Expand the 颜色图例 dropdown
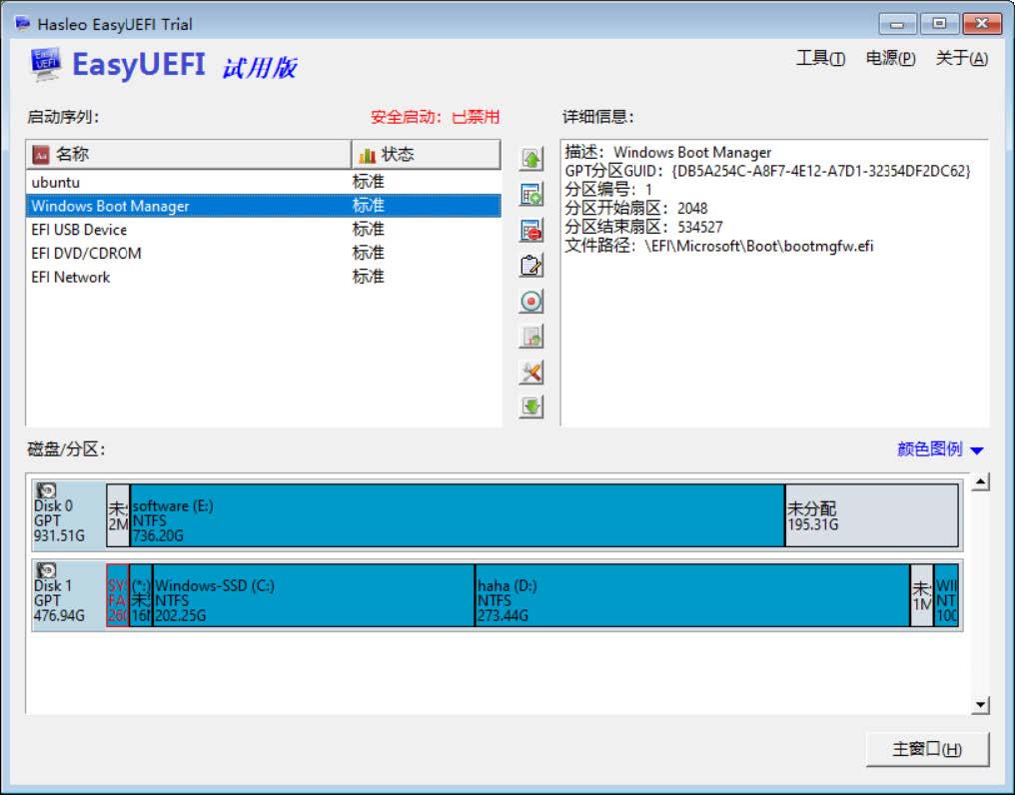1015x795 pixels. (x=940, y=449)
